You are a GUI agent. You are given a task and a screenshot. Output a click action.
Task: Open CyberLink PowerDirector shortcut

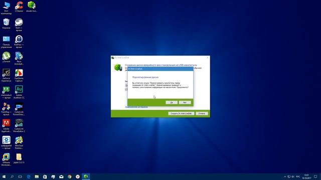tap(19, 109)
